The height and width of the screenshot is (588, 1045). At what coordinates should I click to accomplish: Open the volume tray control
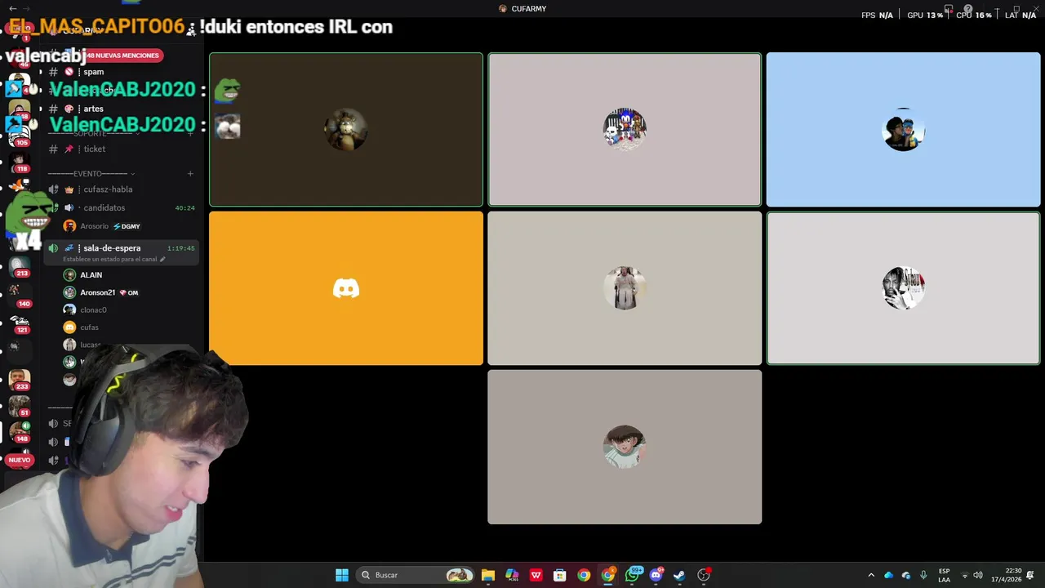[x=978, y=575]
